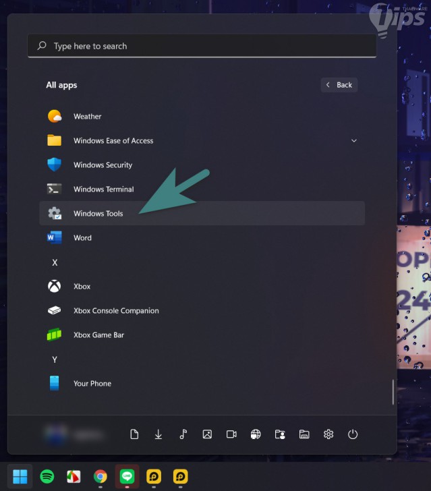431x491 pixels.
Task: Click the search magnifier icon
Action: pyautogui.click(x=42, y=46)
